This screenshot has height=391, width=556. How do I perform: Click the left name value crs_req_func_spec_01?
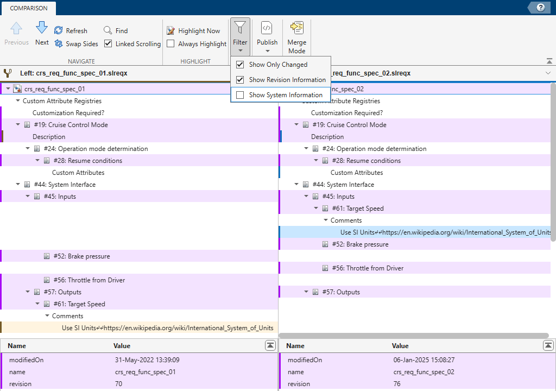click(x=146, y=372)
